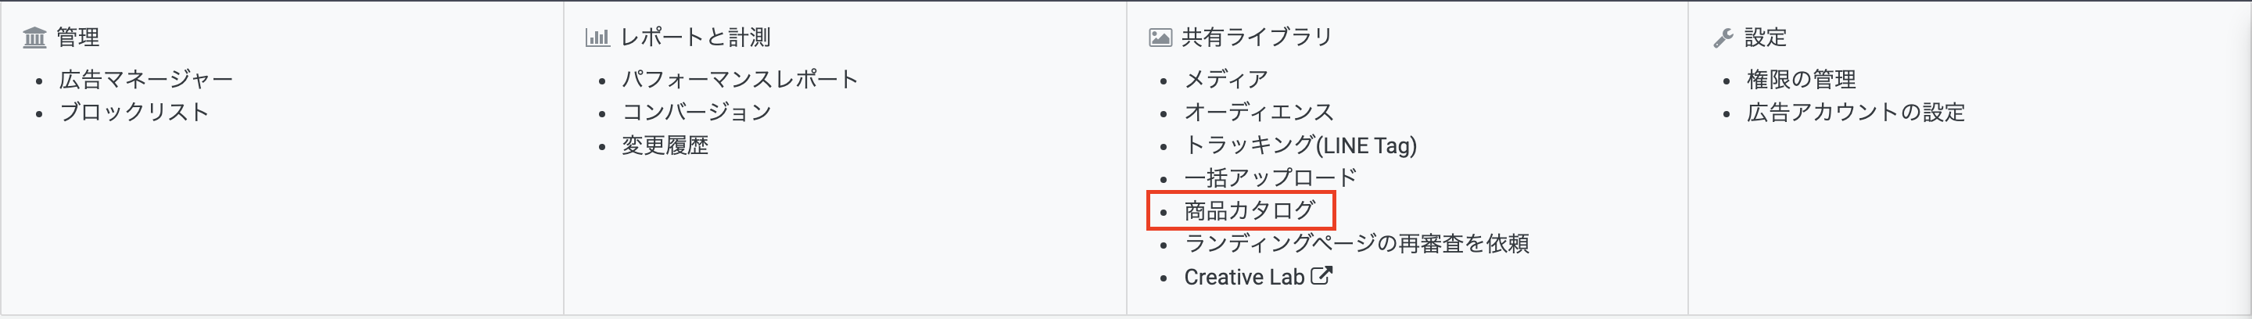Open メディア library

tap(1225, 80)
